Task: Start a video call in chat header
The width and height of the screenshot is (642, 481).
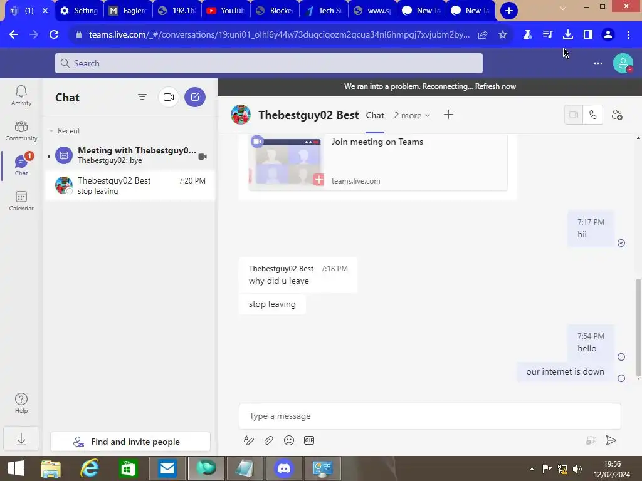Action: pos(574,115)
